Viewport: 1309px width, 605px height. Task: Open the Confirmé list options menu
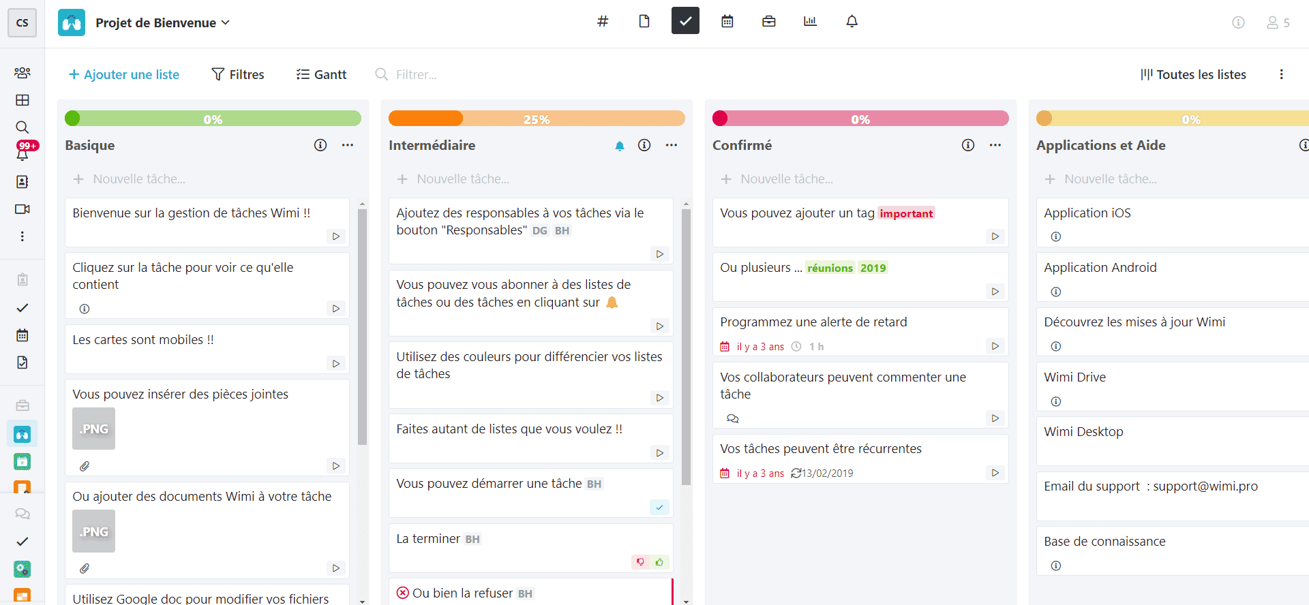(995, 145)
